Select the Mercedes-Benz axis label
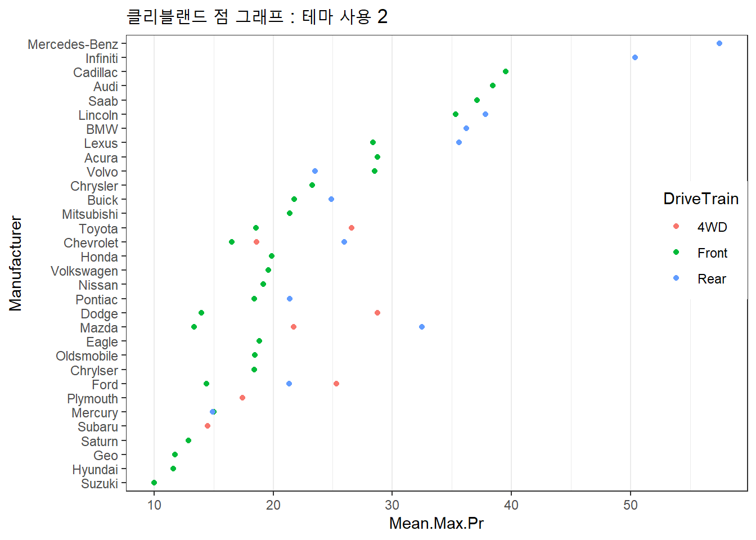The image size is (756, 540). (73, 44)
